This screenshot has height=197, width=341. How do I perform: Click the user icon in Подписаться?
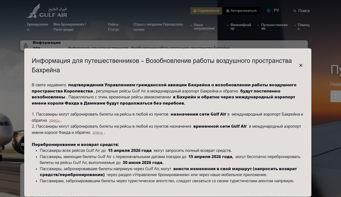click(195, 11)
